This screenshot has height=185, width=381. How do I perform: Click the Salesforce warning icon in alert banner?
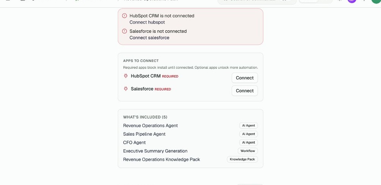(125, 31)
